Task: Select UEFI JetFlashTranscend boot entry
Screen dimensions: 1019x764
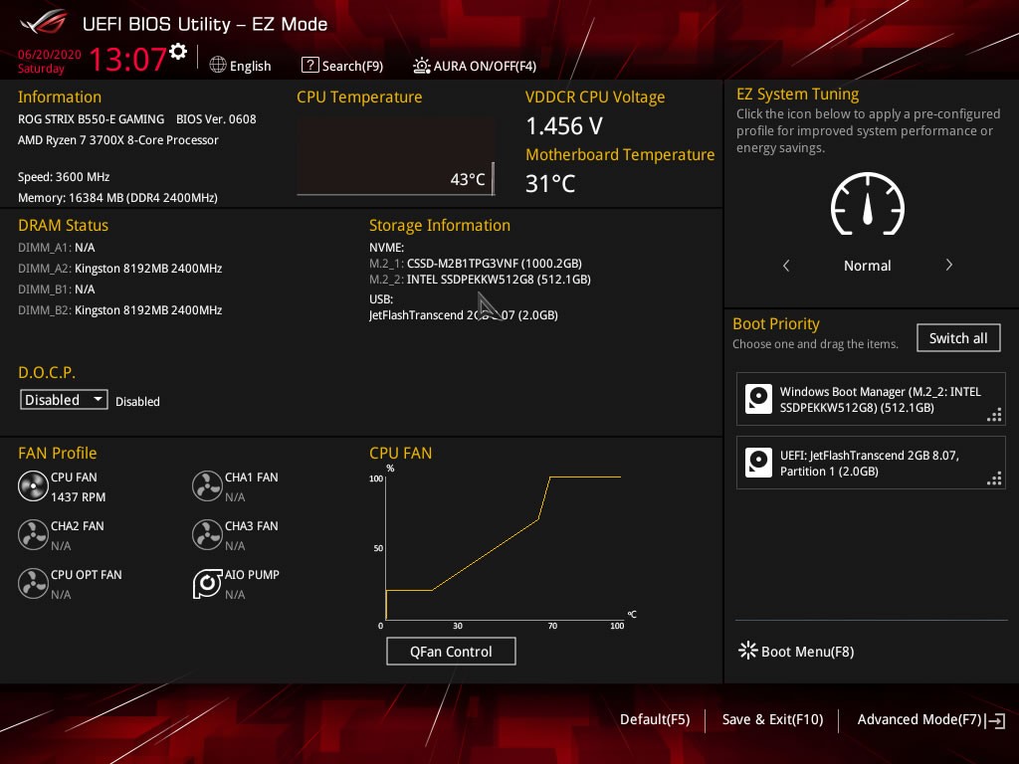Action: tap(871, 463)
